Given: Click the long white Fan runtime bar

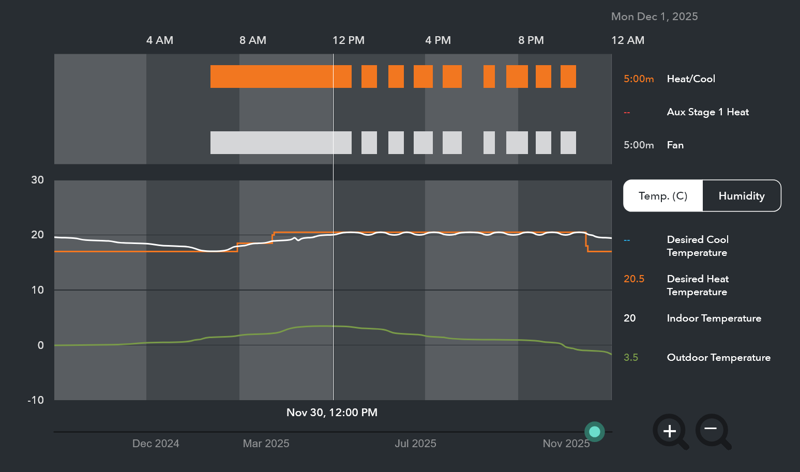Looking at the screenshot, I should tap(280, 143).
